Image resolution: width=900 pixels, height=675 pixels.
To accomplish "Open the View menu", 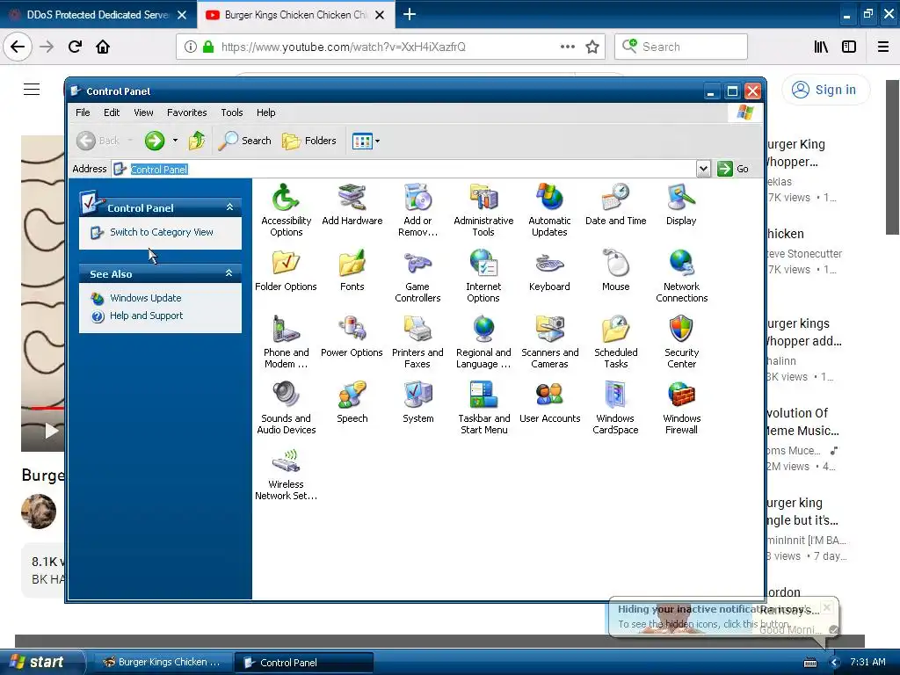I will coord(143,112).
